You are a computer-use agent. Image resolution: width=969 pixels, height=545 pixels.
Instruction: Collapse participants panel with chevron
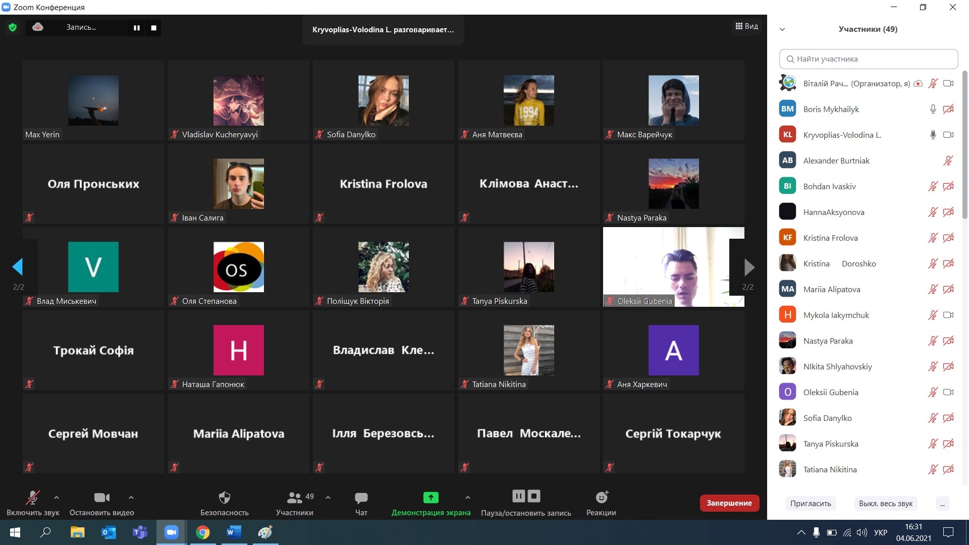tap(782, 29)
